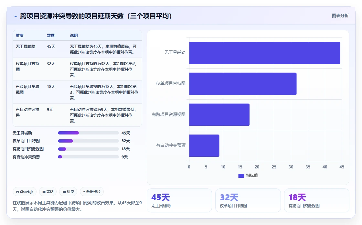Click the 无工具辅助 bar in the chart
The image size is (362, 225).
coord(265,53)
